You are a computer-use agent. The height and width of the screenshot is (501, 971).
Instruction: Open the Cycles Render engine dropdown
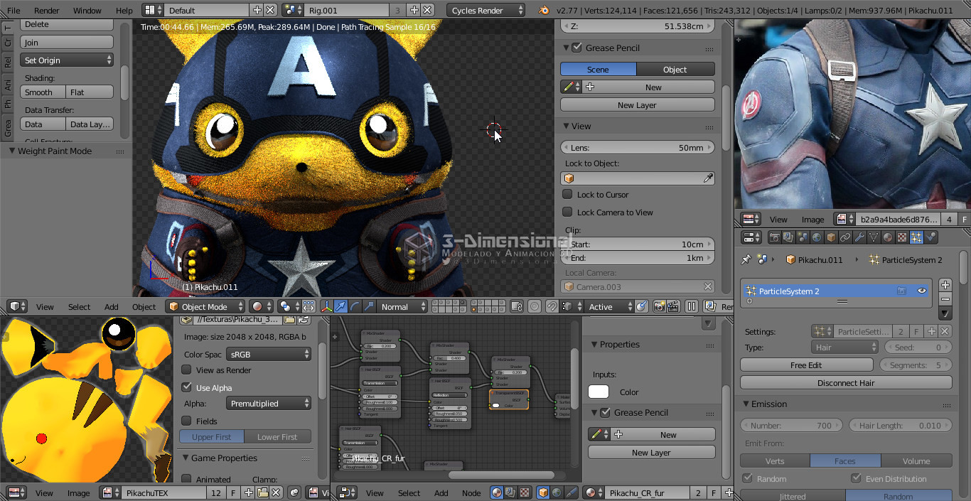[x=486, y=10]
